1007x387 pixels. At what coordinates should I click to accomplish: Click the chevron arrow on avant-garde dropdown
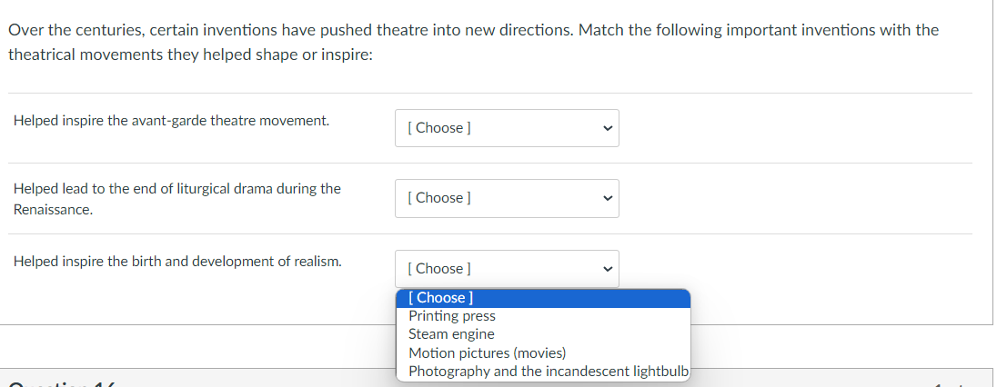(608, 128)
